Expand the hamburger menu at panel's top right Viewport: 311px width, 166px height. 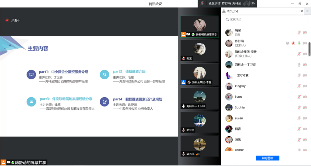point(308,11)
